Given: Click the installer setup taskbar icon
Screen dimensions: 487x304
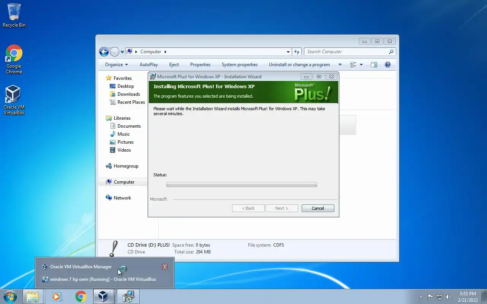Looking at the screenshot, I should (128, 296).
